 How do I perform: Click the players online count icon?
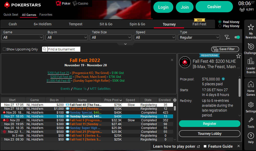click(242, 10)
